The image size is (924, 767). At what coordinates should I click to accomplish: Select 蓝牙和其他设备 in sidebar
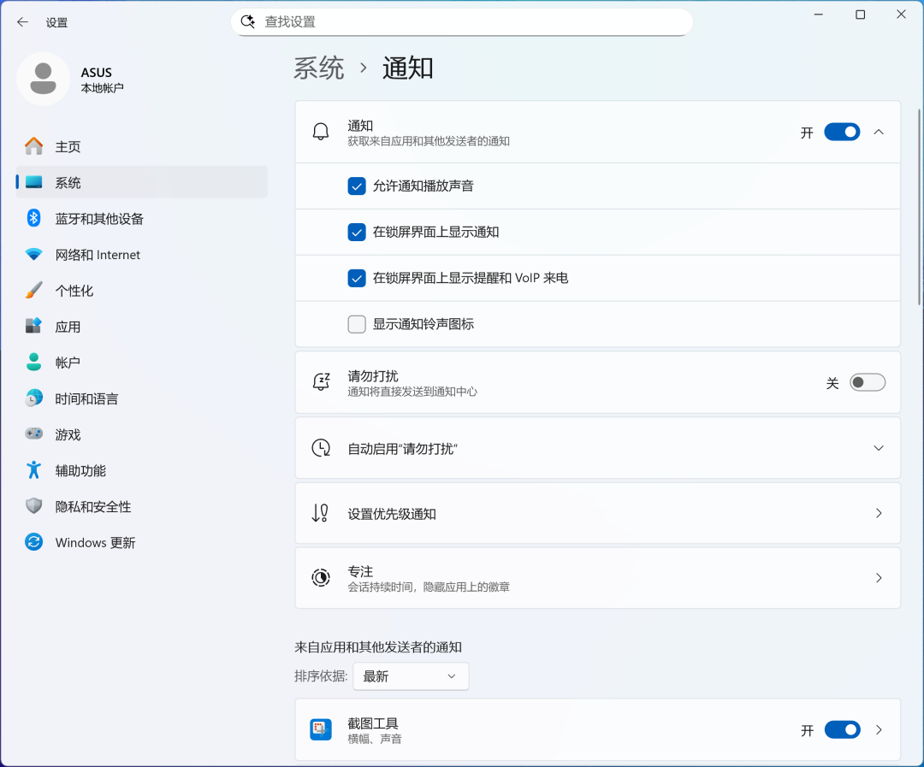click(x=141, y=219)
